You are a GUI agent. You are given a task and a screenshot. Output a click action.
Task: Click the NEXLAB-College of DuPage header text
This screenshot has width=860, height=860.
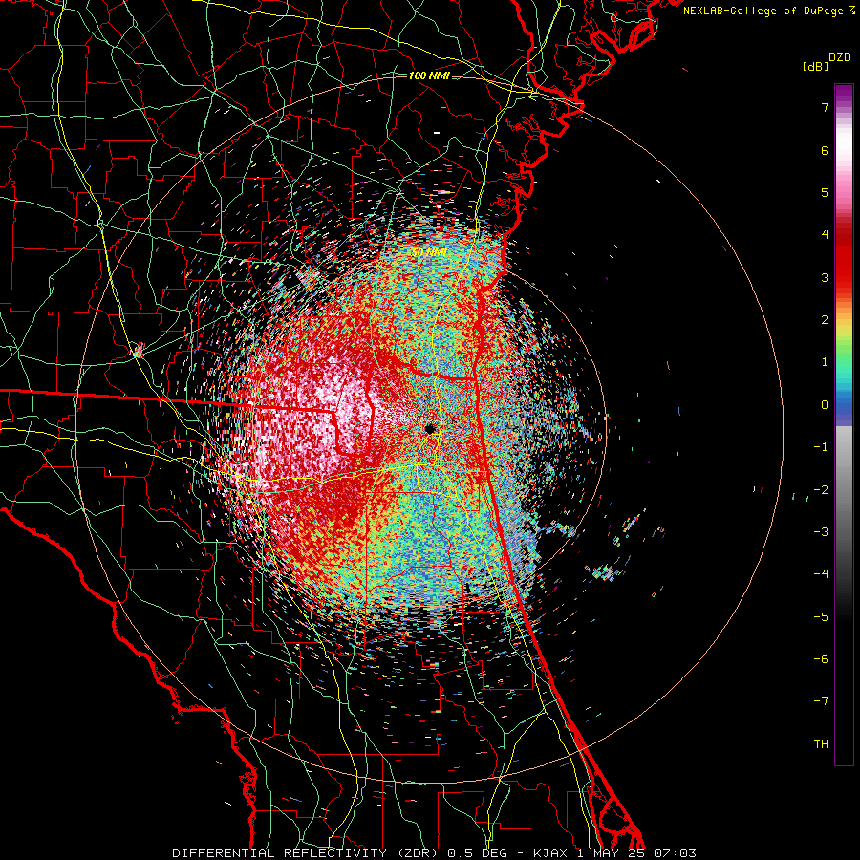pos(768,11)
